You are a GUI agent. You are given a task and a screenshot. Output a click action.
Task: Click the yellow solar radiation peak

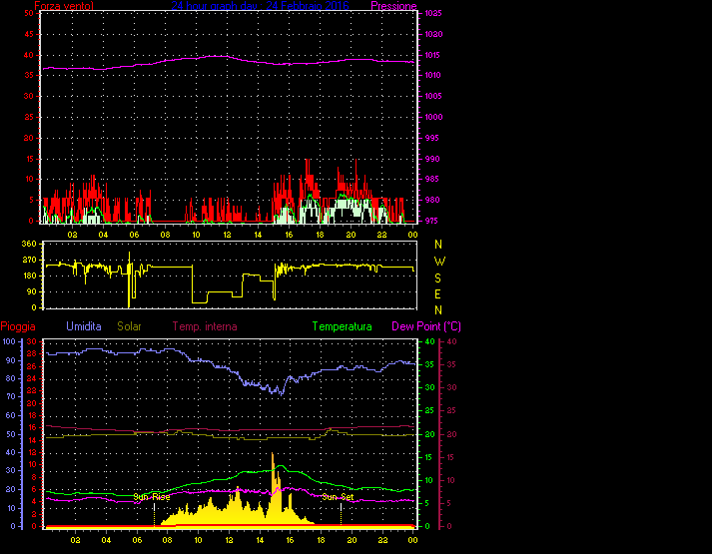click(x=272, y=456)
